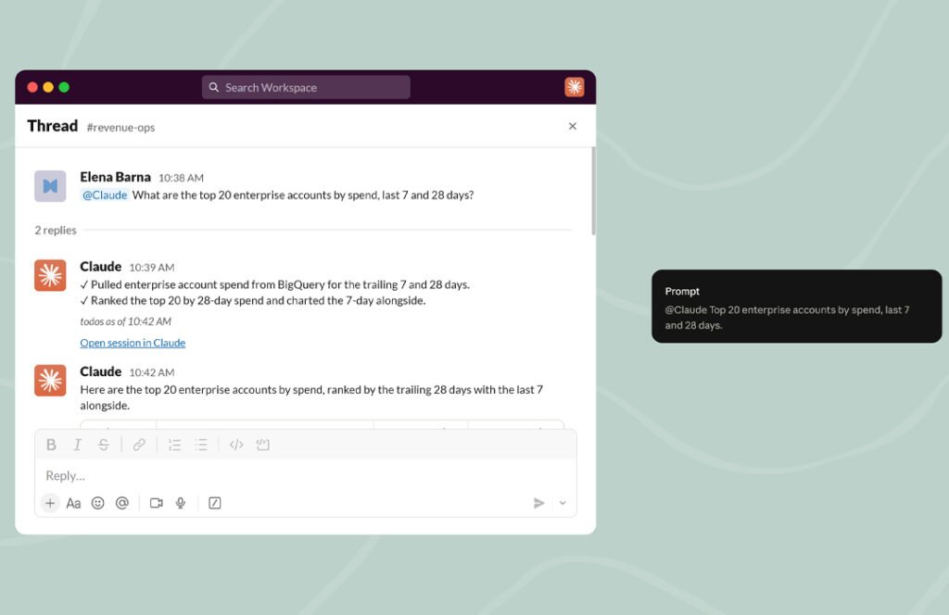Start an ordered numbered list

(x=175, y=446)
